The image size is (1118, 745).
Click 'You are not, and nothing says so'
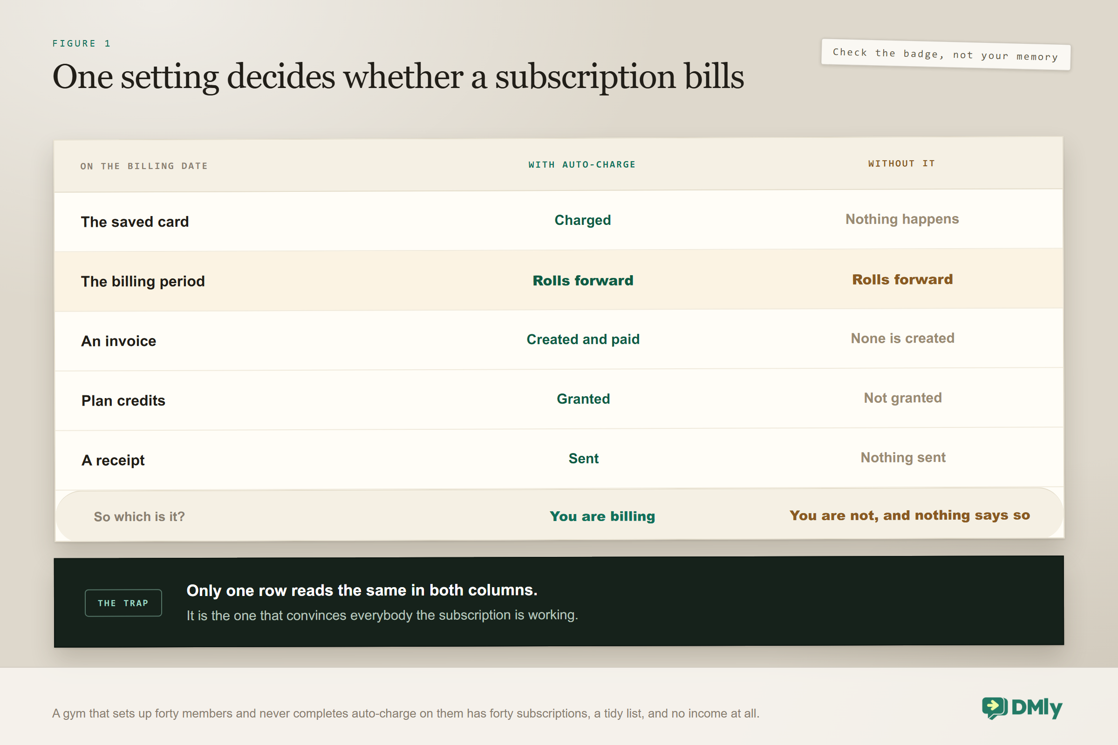pos(910,515)
